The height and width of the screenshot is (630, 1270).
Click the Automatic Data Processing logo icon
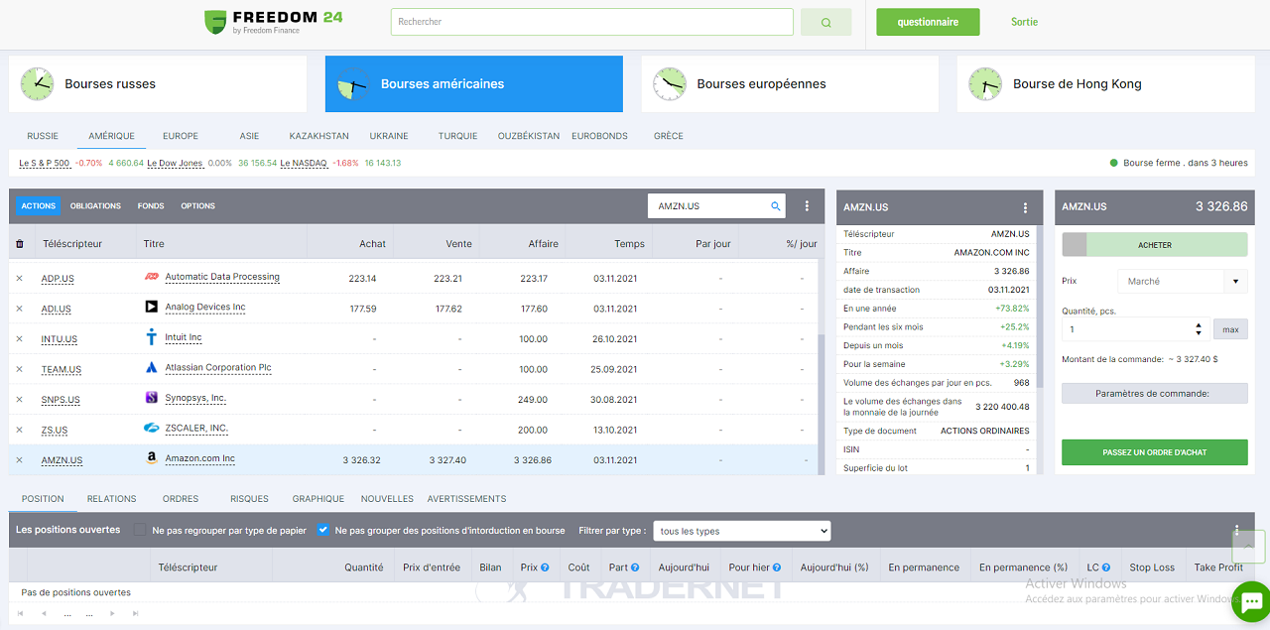point(152,277)
